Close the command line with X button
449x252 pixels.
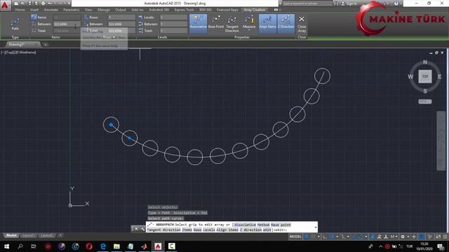click(136, 229)
